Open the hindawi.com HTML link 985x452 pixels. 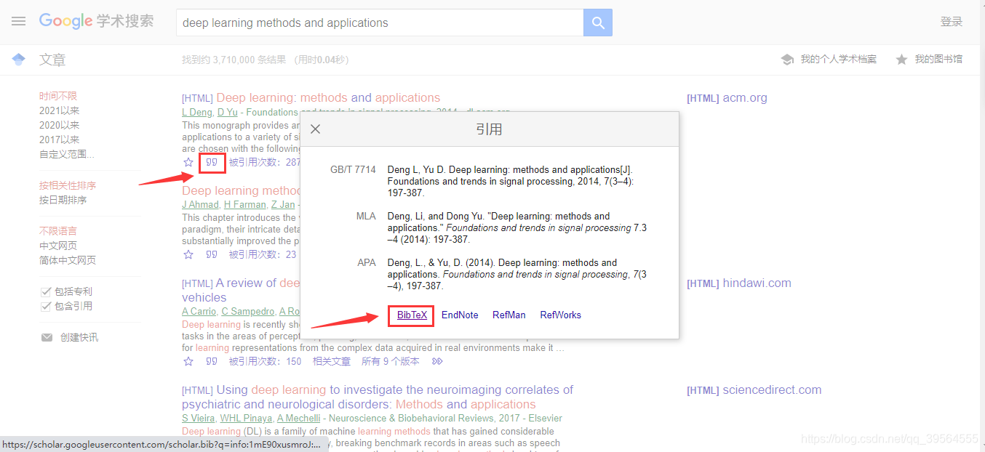point(739,283)
